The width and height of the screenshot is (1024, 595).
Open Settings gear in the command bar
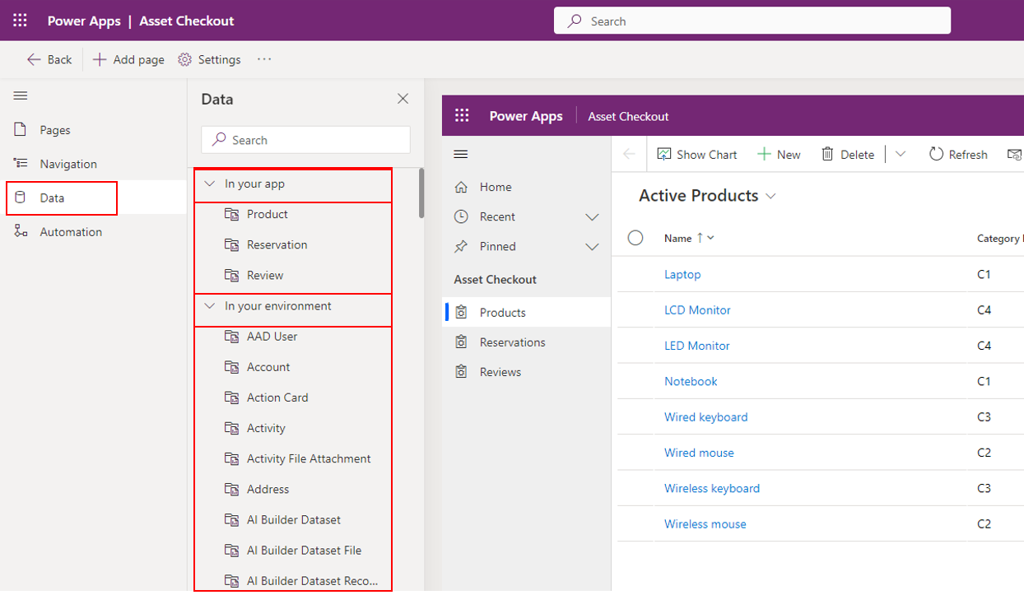(x=210, y=59)
